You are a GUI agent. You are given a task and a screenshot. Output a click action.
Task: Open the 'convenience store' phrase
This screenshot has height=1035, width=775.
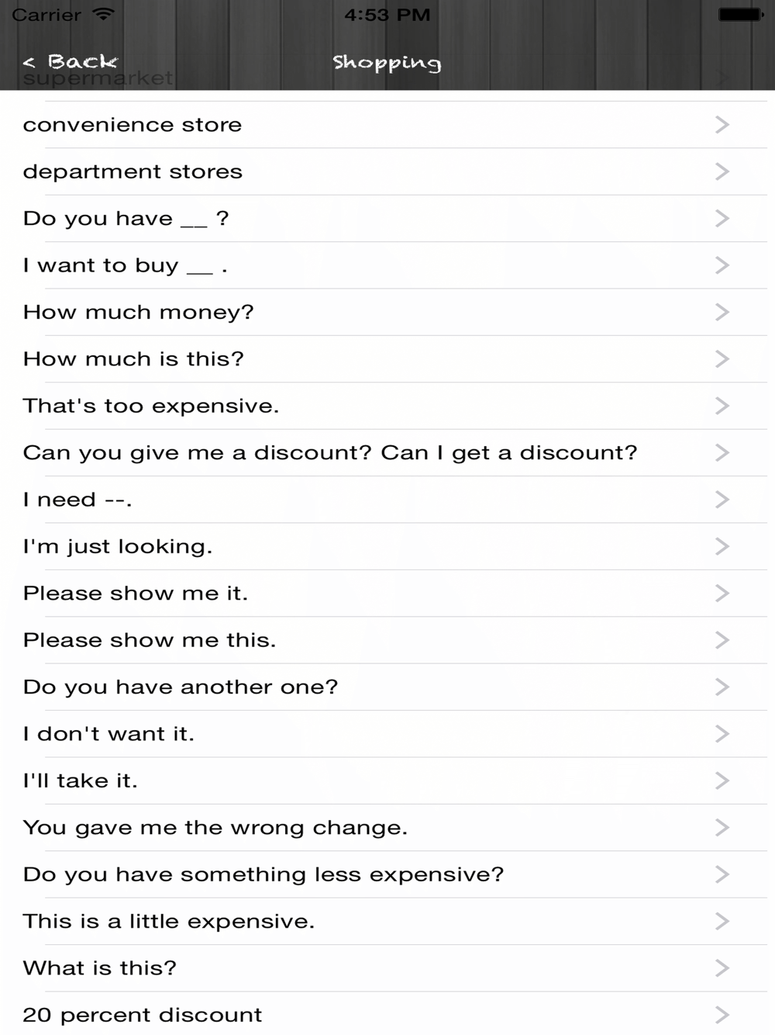pyautogui.click(x=387, y=125)
